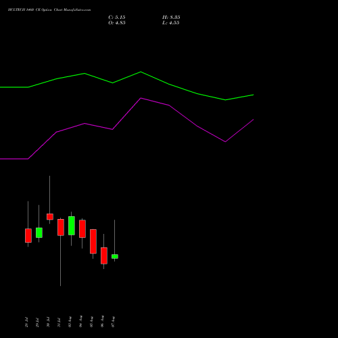
Task: Click the 06 Aug date label
Action: 102,322
